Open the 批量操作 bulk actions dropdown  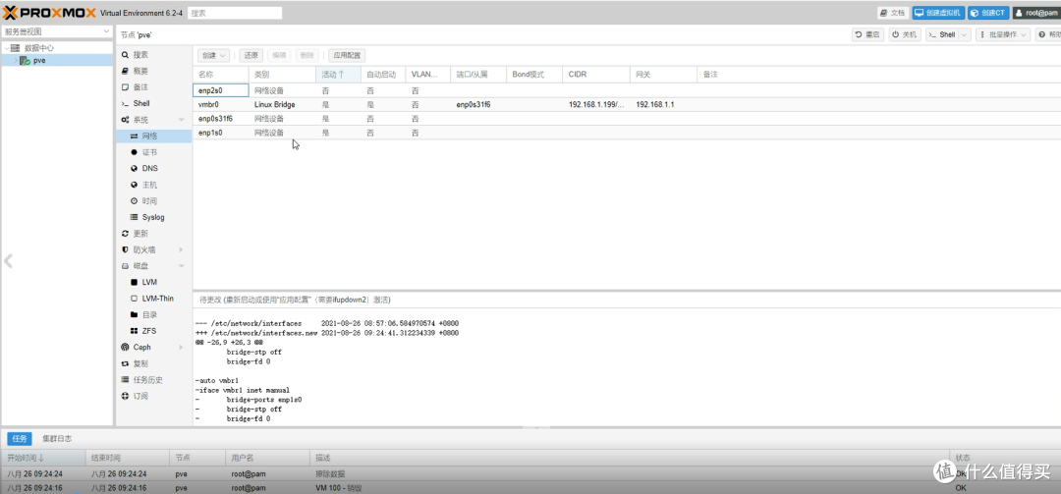pos(1003,34)
